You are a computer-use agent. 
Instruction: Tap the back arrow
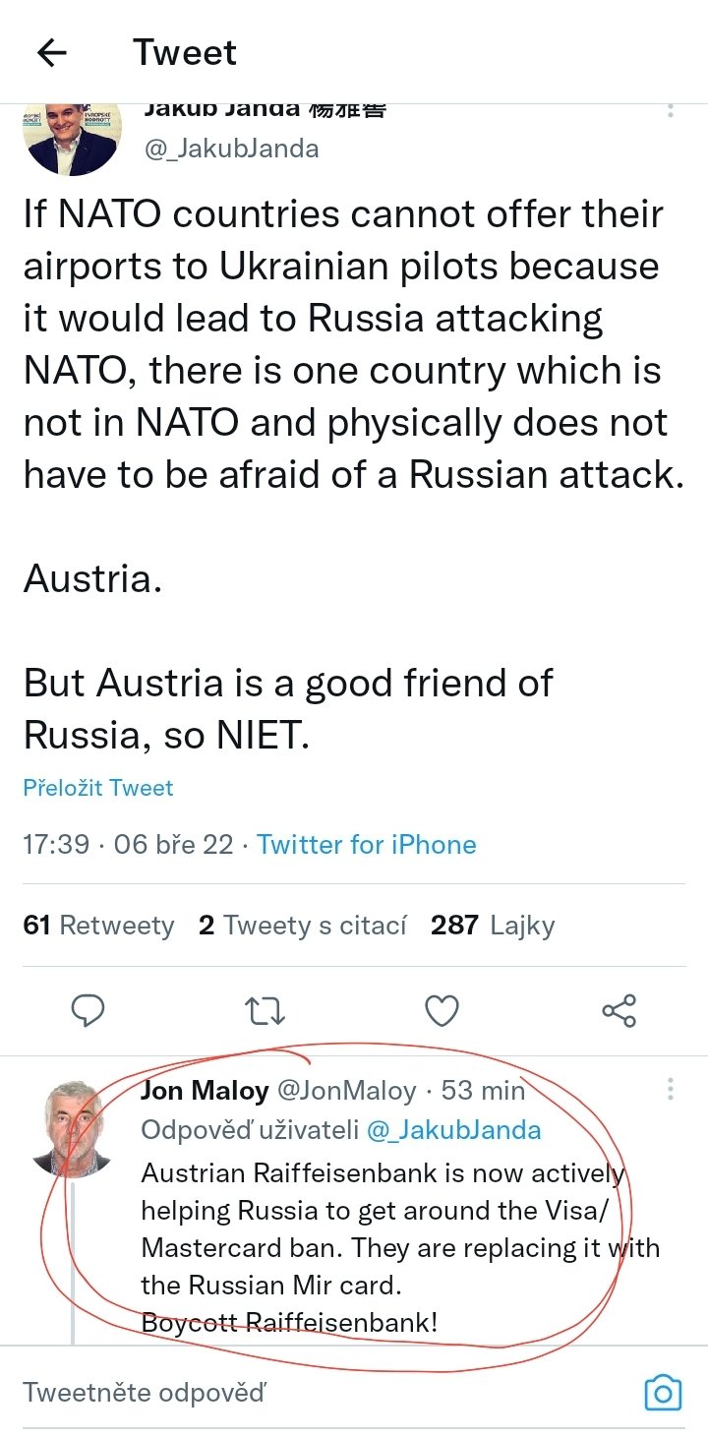51,52
